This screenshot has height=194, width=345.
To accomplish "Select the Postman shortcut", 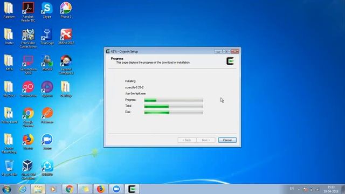I will point(47,115).
